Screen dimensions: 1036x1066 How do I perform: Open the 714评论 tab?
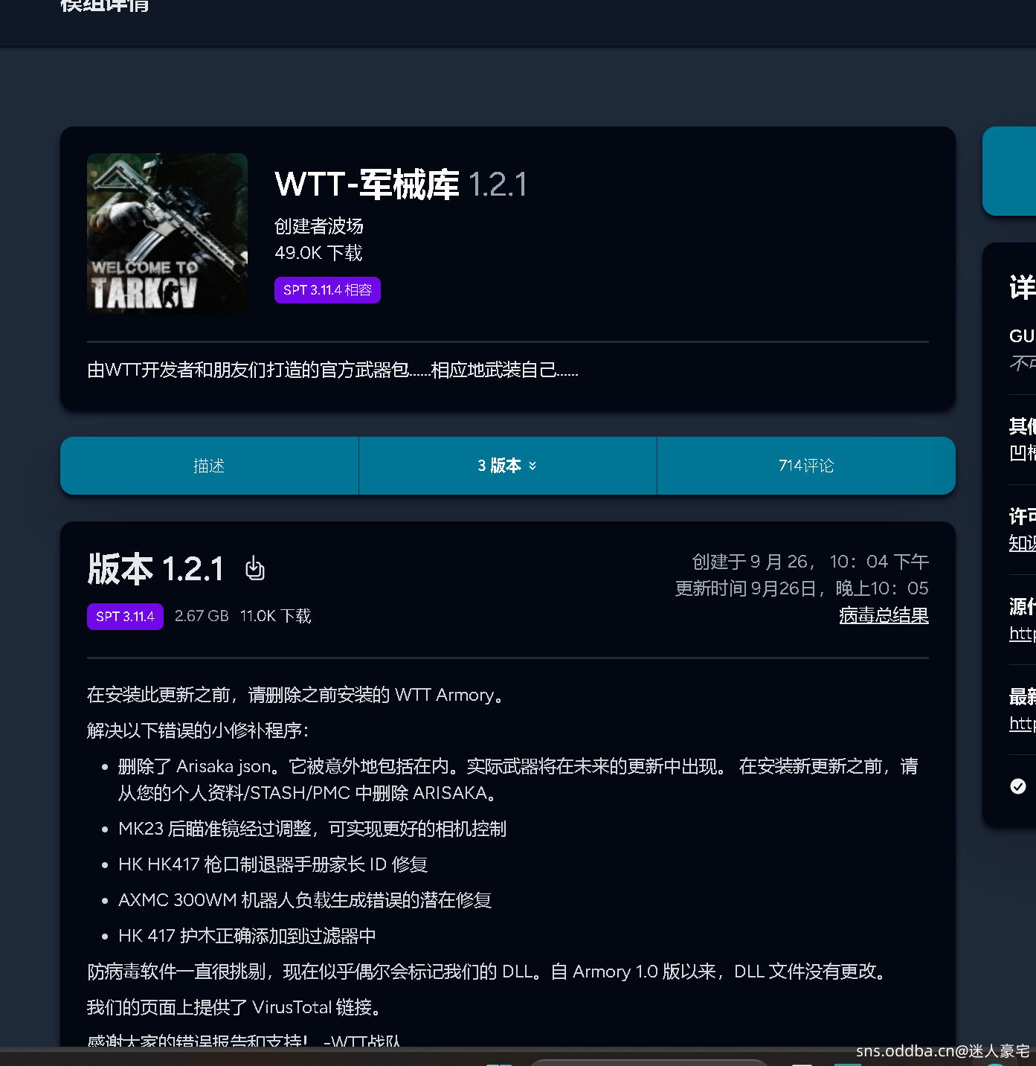[x=806, y=466]
